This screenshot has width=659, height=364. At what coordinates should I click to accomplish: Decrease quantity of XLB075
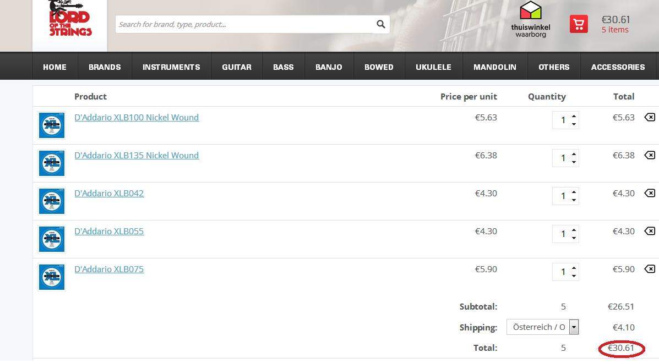[574, 276]
